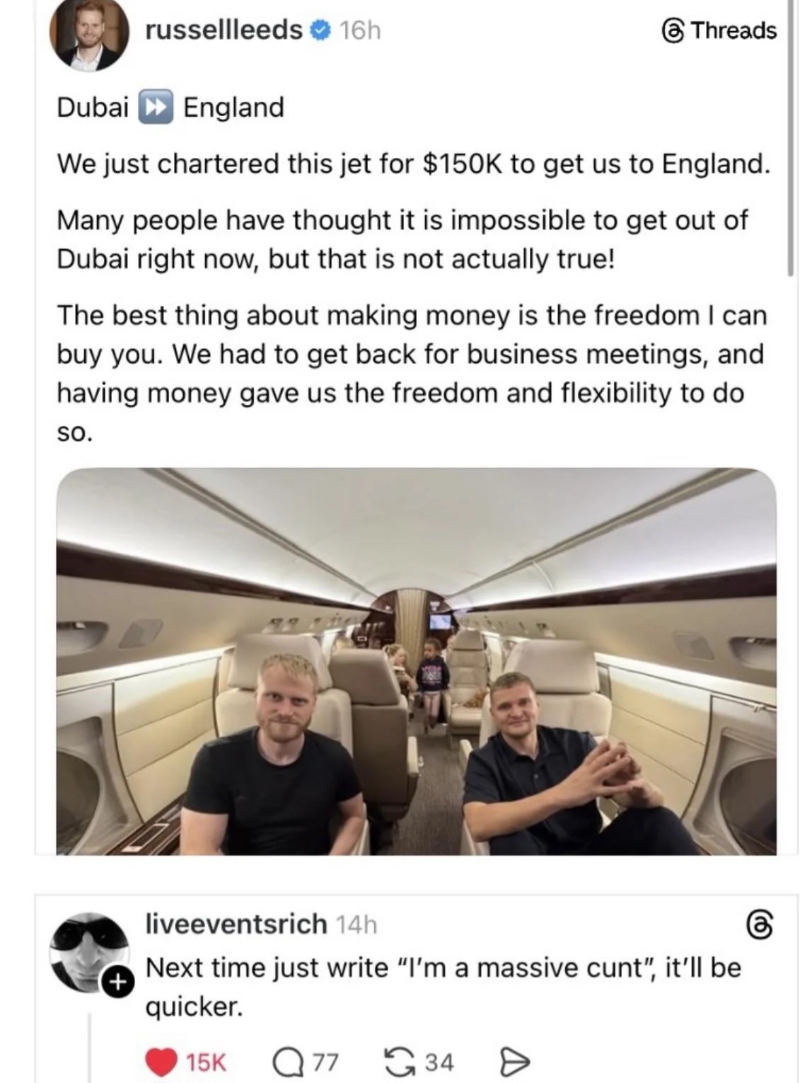This screenshot has height=1083, width=812.
Task: Click the 14h reply timestamp
Action: pyautogui.click(x=356, y=924)
